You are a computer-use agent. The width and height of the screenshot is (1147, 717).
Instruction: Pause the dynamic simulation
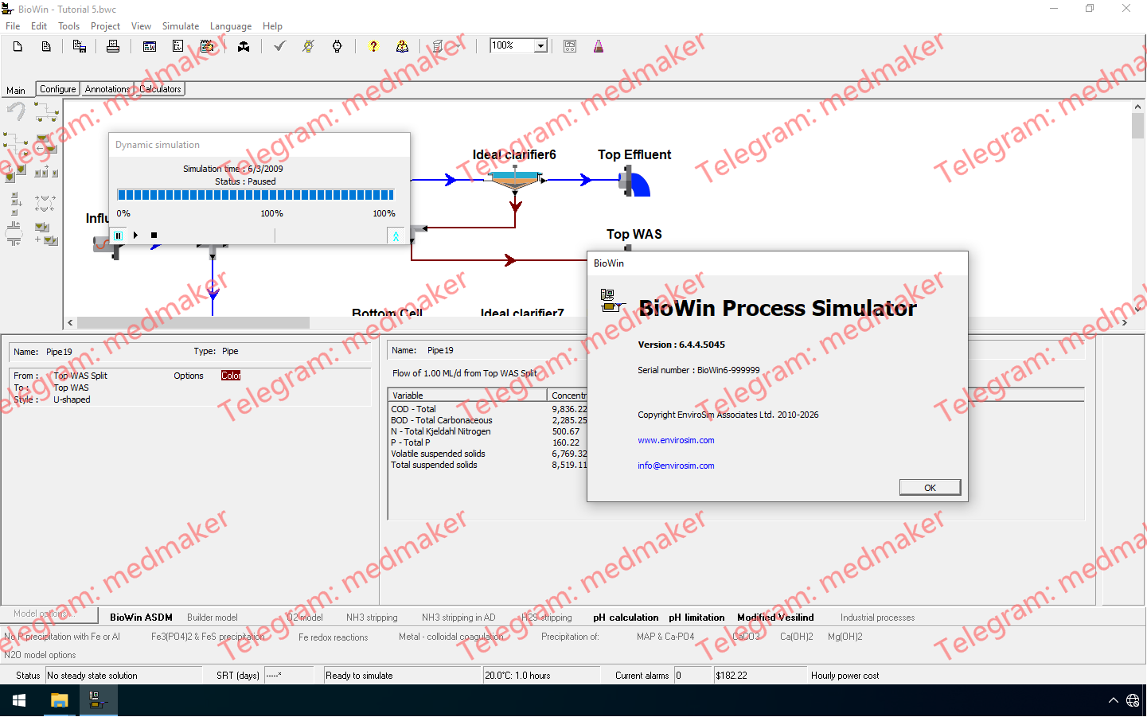[x=118, y=236]
